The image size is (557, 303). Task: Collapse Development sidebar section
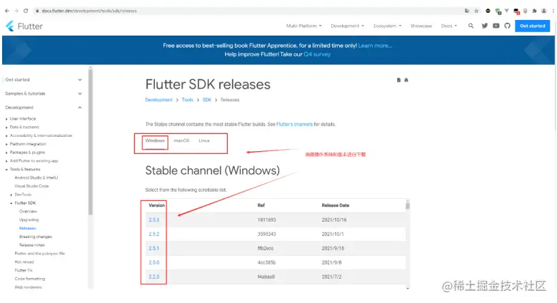click(x=44, y=108)
